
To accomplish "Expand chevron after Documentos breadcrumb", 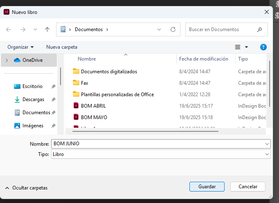I will tap(107, 29).
